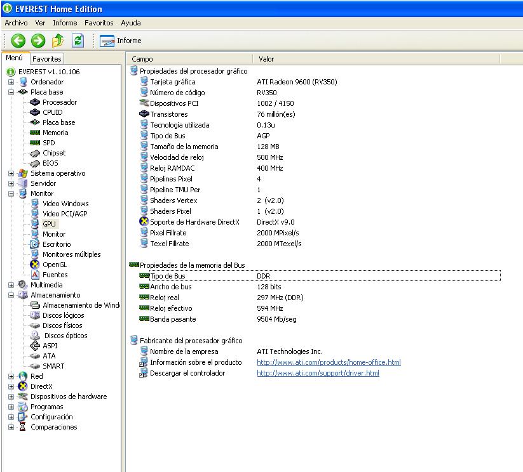Expand the DirectX tree node
The height and width of the screenshot is (472, 523).
[11, 386]
